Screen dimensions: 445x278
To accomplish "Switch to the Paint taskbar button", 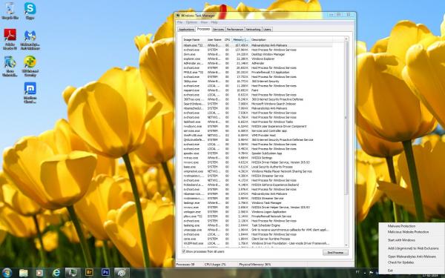I will 122,273.
